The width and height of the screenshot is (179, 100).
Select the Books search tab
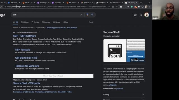(x=35, y=22)
